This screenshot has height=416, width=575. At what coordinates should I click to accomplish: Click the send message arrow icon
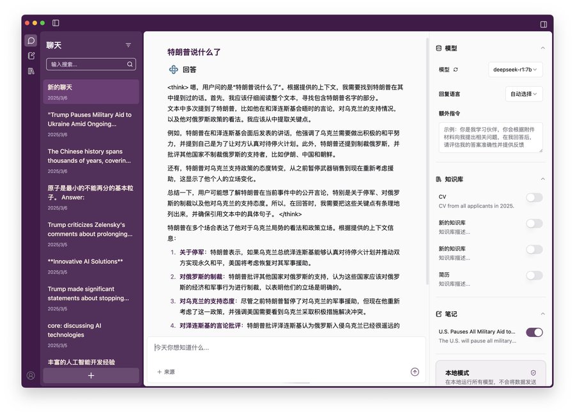pyautogui.click(x=415, y=372)
